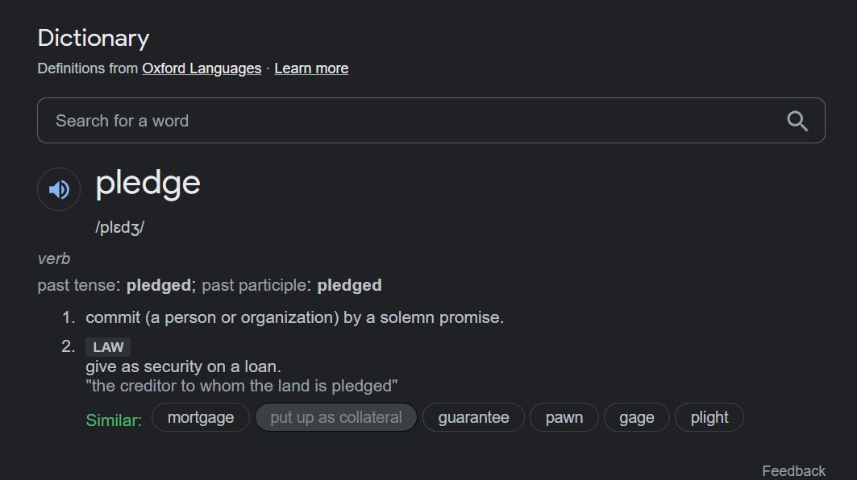Open the Learn more link
The image size is (857, 480).
[x=311, y=68]
